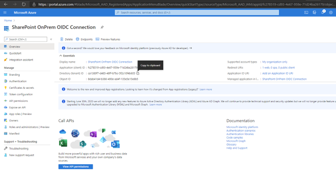This screenshot has width=336, height=181.
Task: Click the browser back arrow
Action: 6,4
